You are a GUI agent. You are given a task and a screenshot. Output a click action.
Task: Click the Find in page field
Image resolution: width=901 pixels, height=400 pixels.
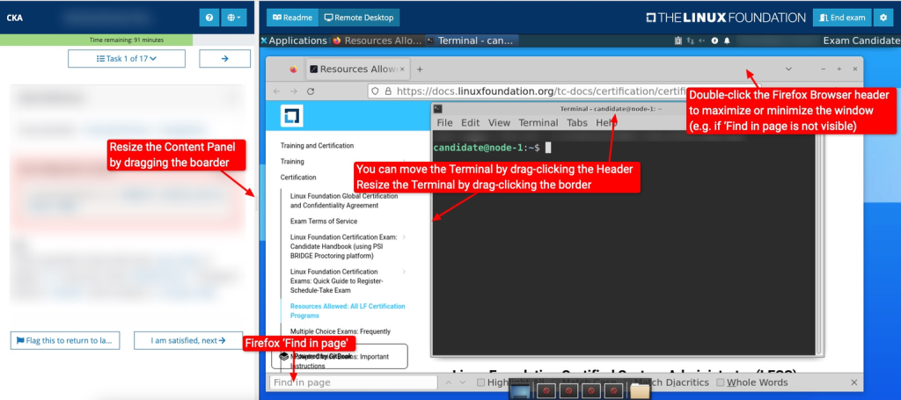(353, 382)
